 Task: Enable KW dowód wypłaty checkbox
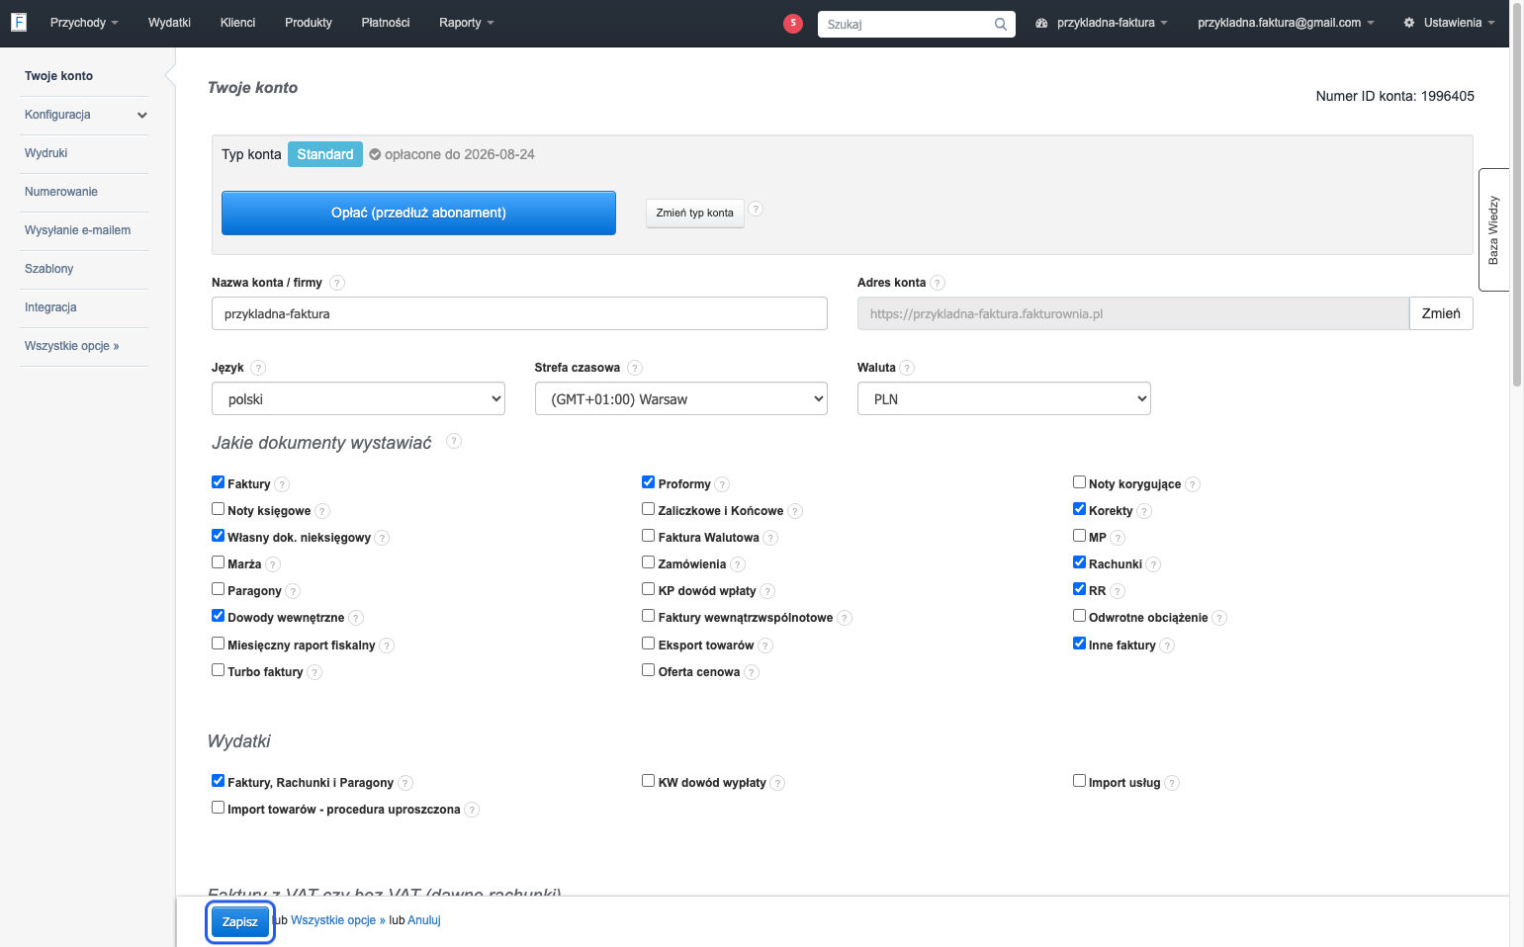coord(649,781)
